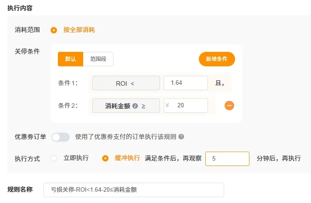This screenshot has height=203, width=311.
Task: Click the observation minutes field showing 5
Action: tap(227, 159)
